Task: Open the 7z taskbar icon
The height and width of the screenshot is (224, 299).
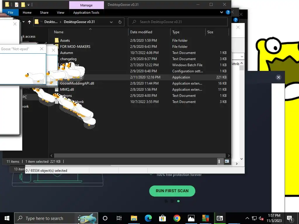Action: click(220, 218)
